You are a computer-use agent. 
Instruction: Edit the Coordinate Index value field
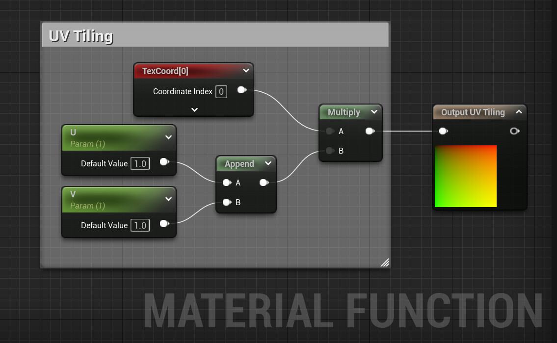coord(221,91)
